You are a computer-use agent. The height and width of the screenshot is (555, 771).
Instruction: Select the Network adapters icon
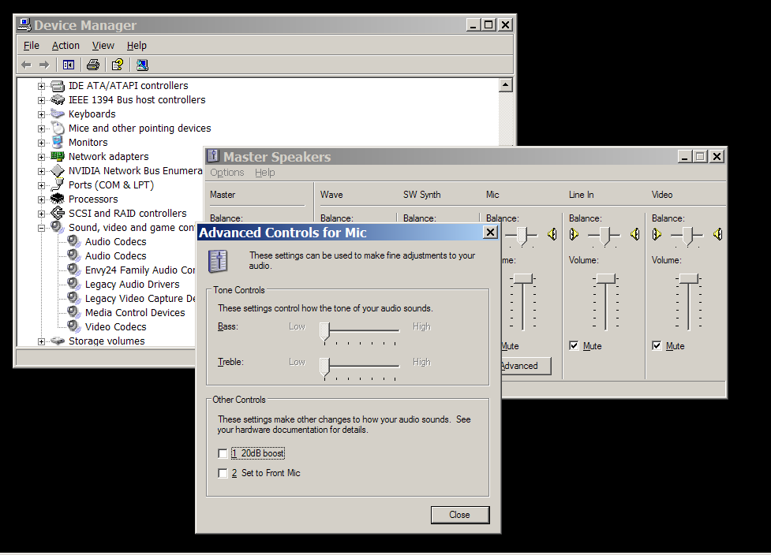click(x=58, y=157)
